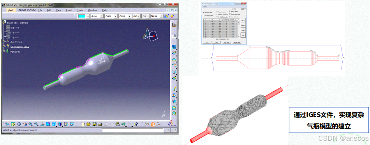Click the Shading view mode cylinder icon
The image size is (370, 145).
(60, 124)
